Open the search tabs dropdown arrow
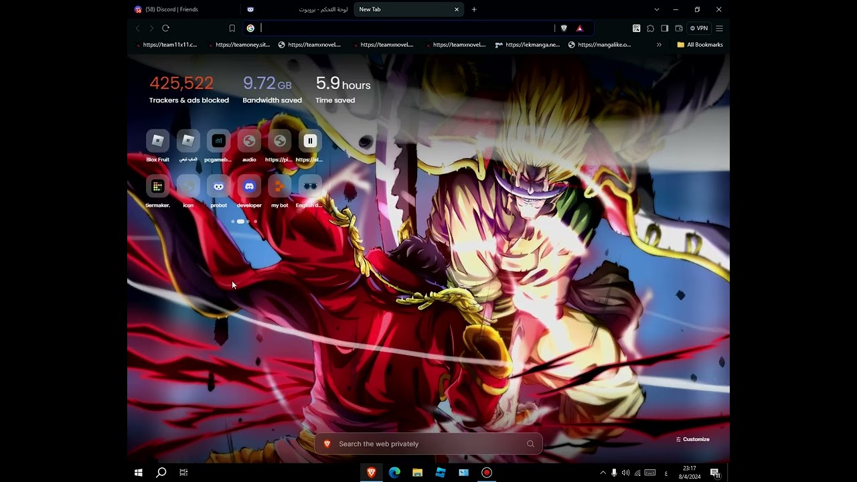The width and height of the screenshot is (857, 482). click(657, 9)
